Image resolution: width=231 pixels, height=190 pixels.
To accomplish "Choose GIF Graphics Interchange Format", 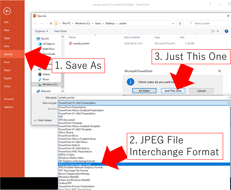I will (x=77, y=161).
